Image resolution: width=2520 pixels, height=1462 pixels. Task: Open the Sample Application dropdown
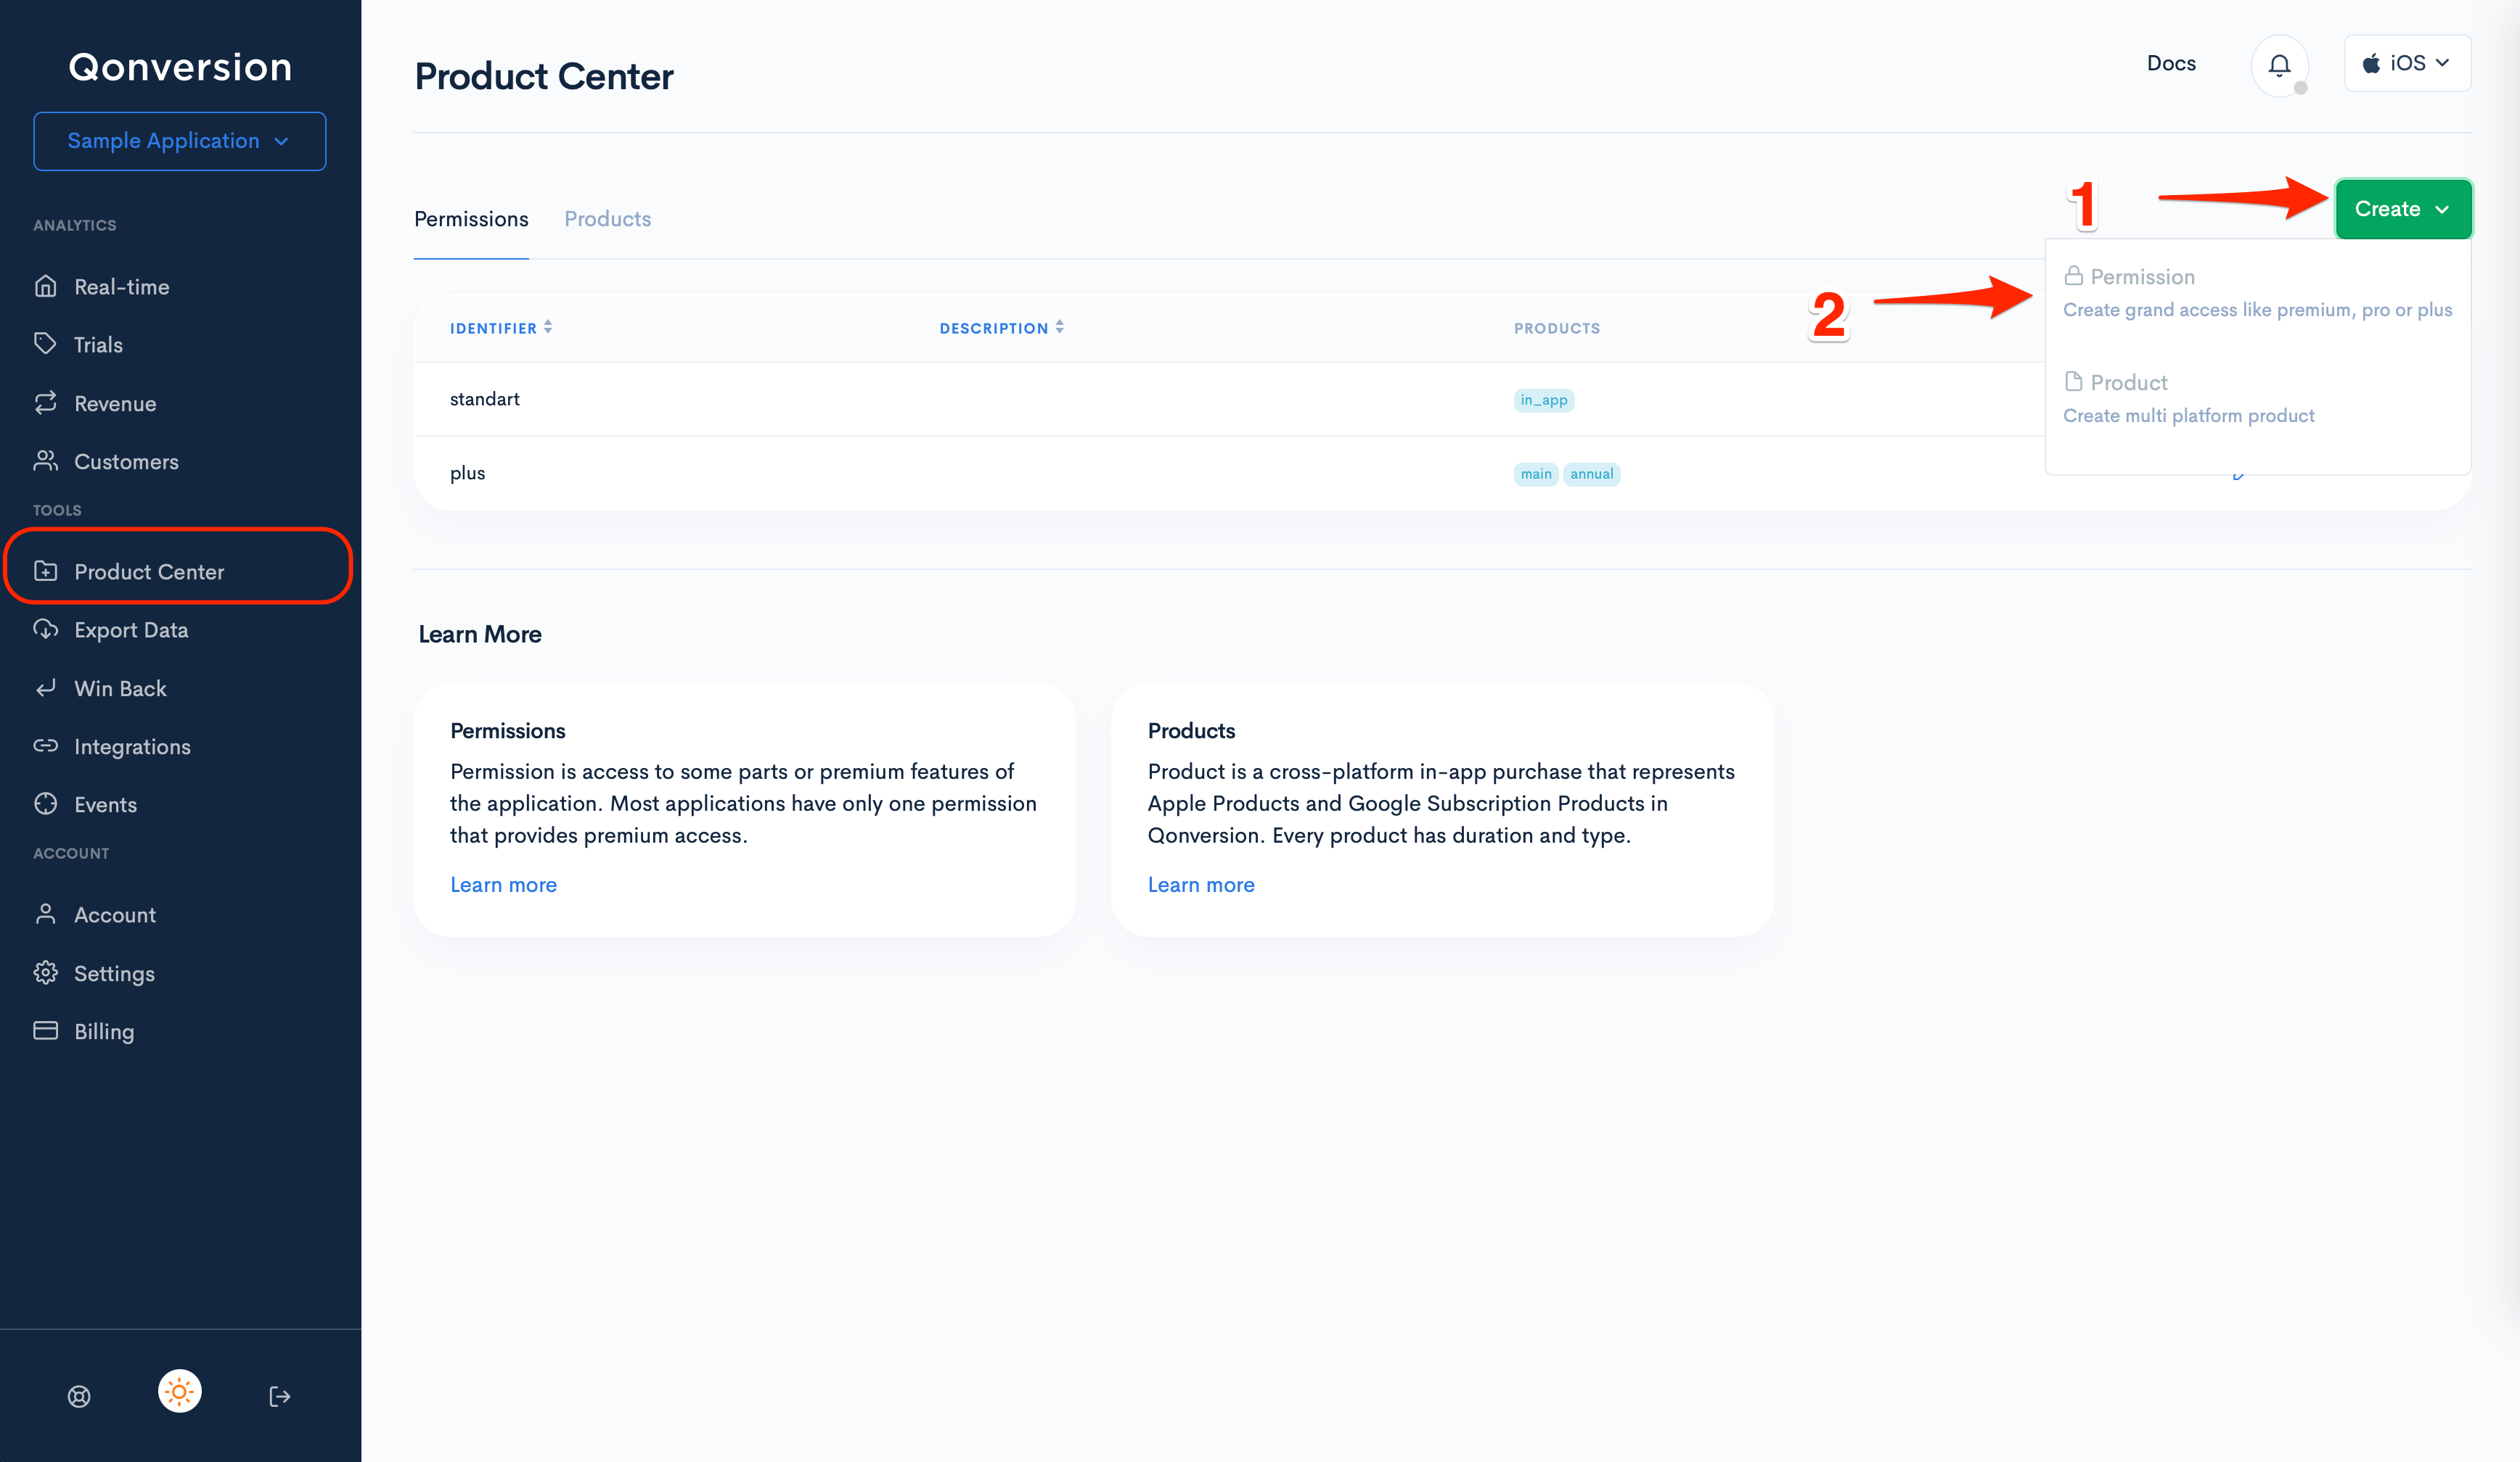180,141
